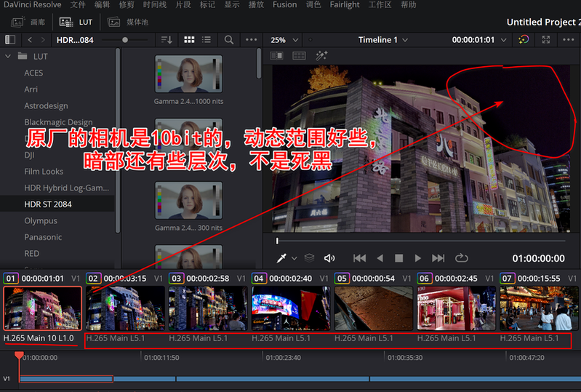Image resolution: width=581 pixels, height=392 pixels.
Task: Select HDR Hybrid Log-Gamma folder
Action: tap(67, 188)
